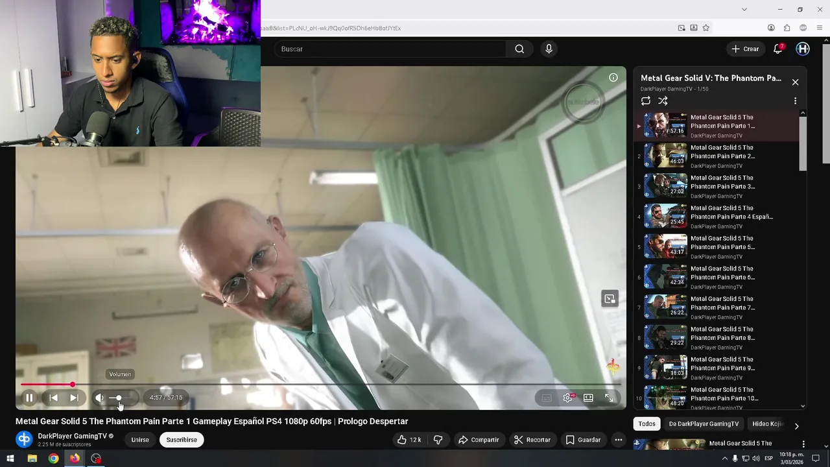Viewport: 830px width, 467px height.
Task: Toggle subtitles in the video player
Action: click(547, 398)
